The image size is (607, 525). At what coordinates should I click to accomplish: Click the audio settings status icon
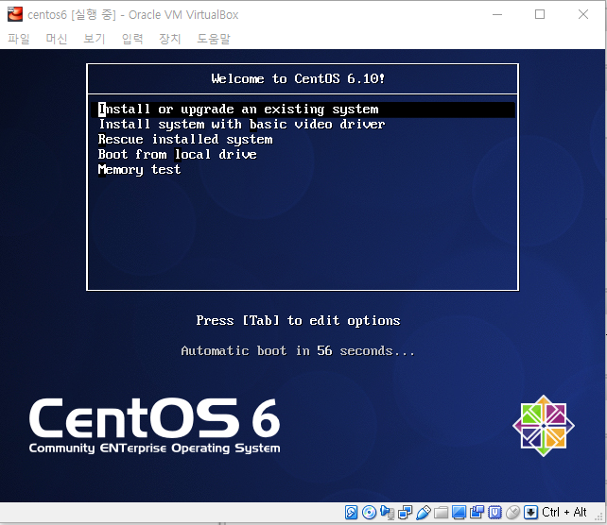387,512
